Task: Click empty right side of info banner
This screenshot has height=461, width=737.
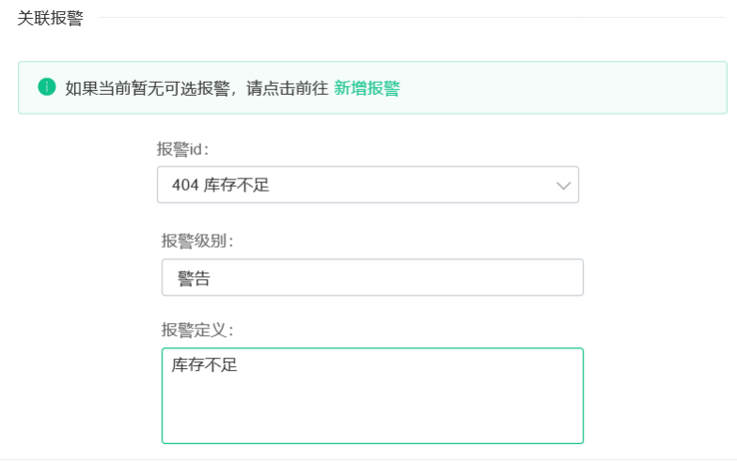Action: 564,88
